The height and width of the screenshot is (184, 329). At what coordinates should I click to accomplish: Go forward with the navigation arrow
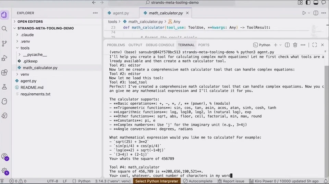[x=102, y=2]
